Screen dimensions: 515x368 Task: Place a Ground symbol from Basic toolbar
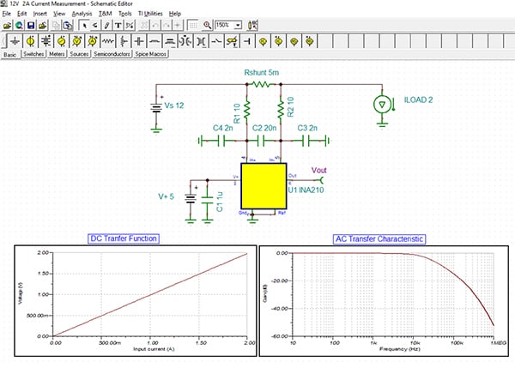15,41
